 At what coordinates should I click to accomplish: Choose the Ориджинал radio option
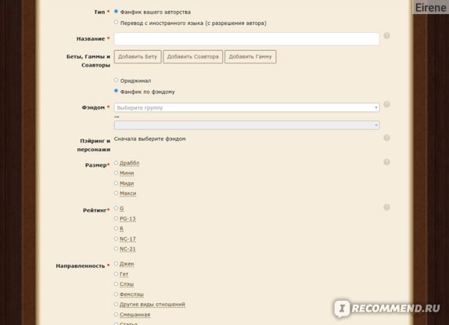tap(116, 80)
